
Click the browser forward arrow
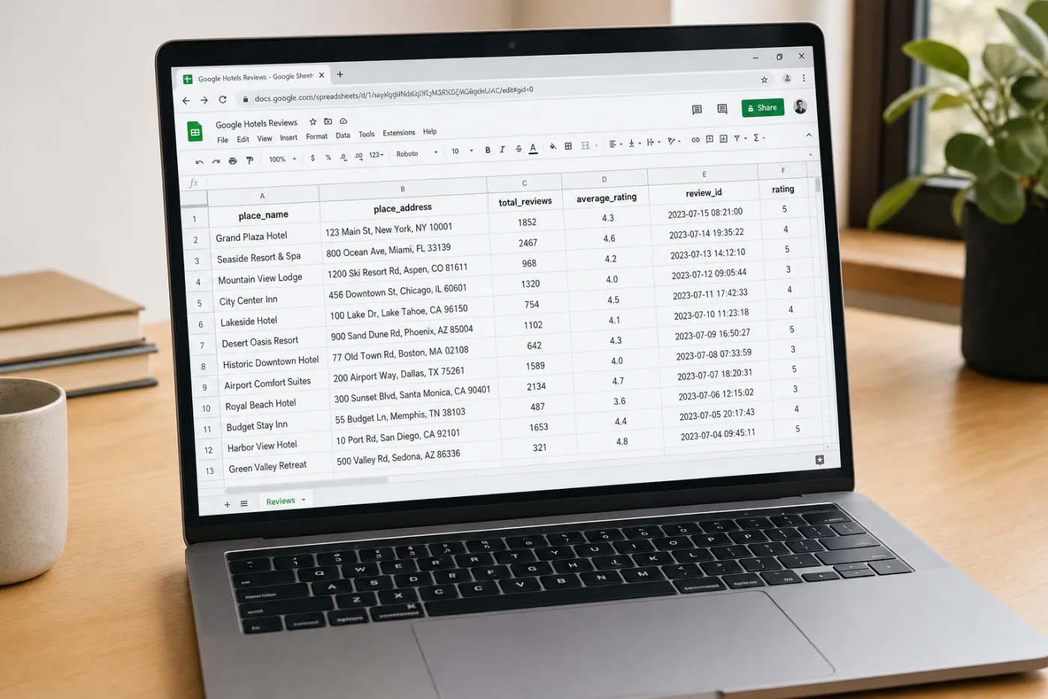click(x=204, y=100)
